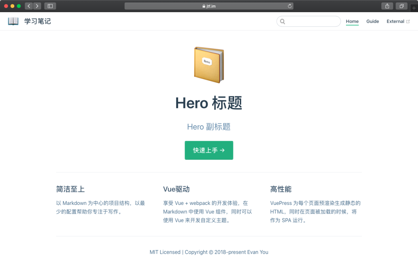Screen dimensions: 418x266
Task: Focus the search input box
Action: (308, 21)
